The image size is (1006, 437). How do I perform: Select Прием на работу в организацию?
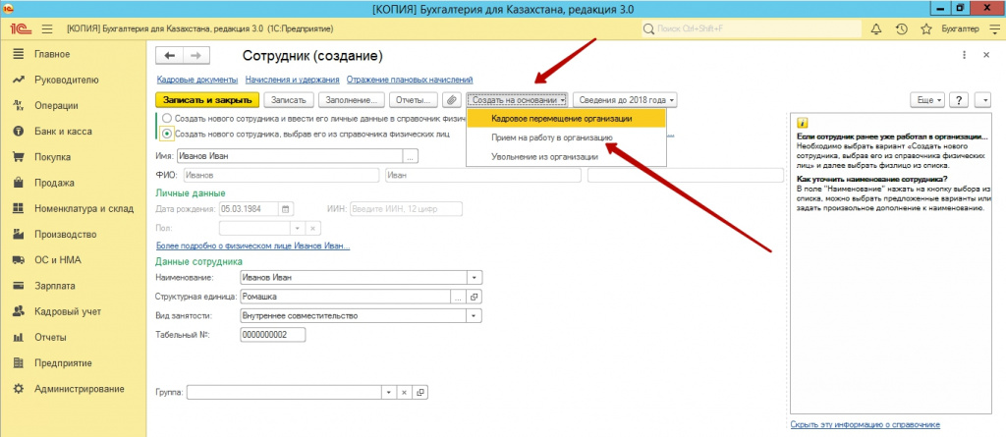[567, 137]
